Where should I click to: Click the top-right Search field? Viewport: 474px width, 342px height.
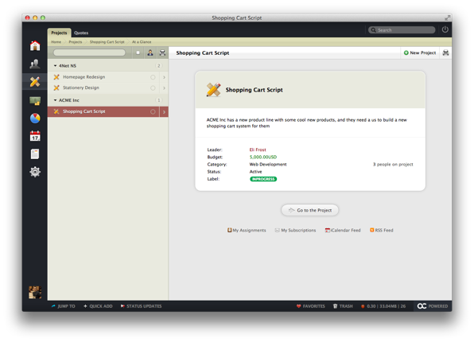(x=402, y=30)
